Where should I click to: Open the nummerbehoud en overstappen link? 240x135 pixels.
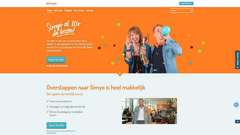click(x=61, y=132)
